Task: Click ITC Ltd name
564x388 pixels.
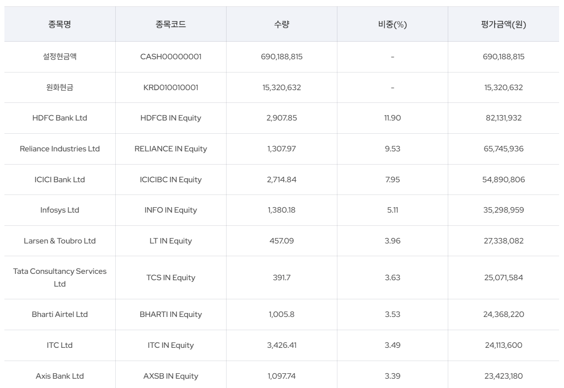Action: [60, 345]
